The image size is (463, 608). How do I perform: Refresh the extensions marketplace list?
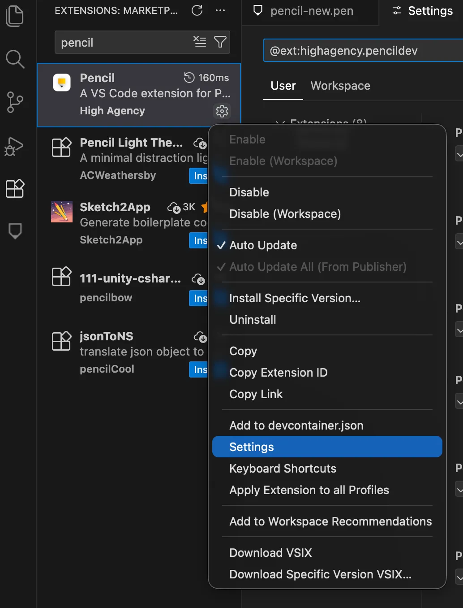pyautogui.click(x=197, y=10)
